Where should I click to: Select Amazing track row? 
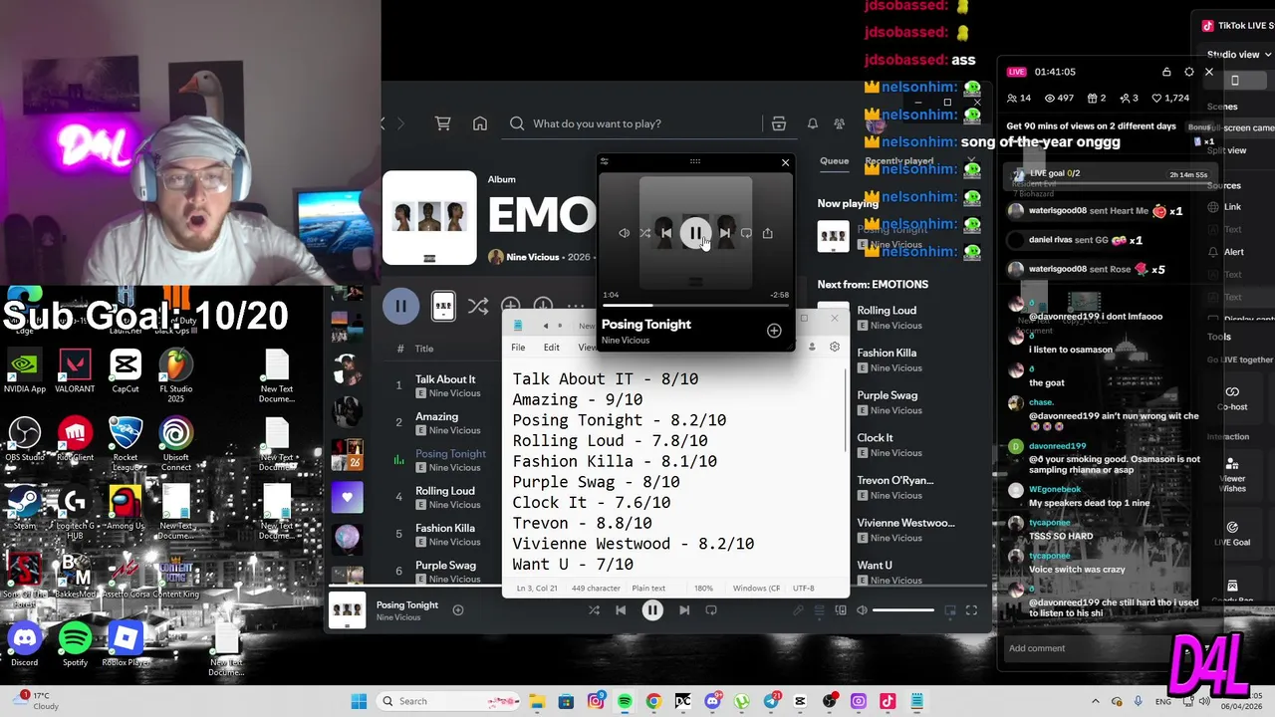point(438,423)
